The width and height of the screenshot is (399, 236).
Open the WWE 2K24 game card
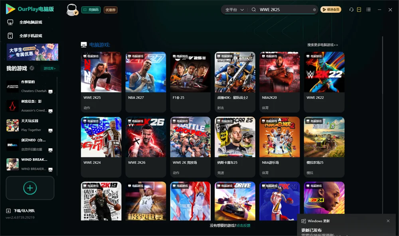[101, 147]
